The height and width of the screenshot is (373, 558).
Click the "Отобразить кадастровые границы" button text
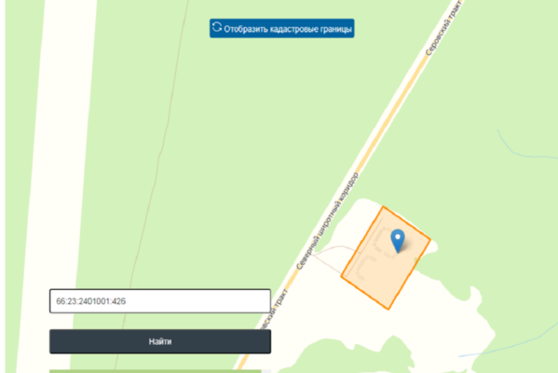coord(288,29)
